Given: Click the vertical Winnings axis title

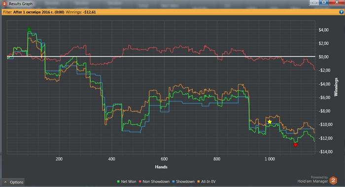Looking at the screenshot, I should pyautogui.click(x=336, y=87).
